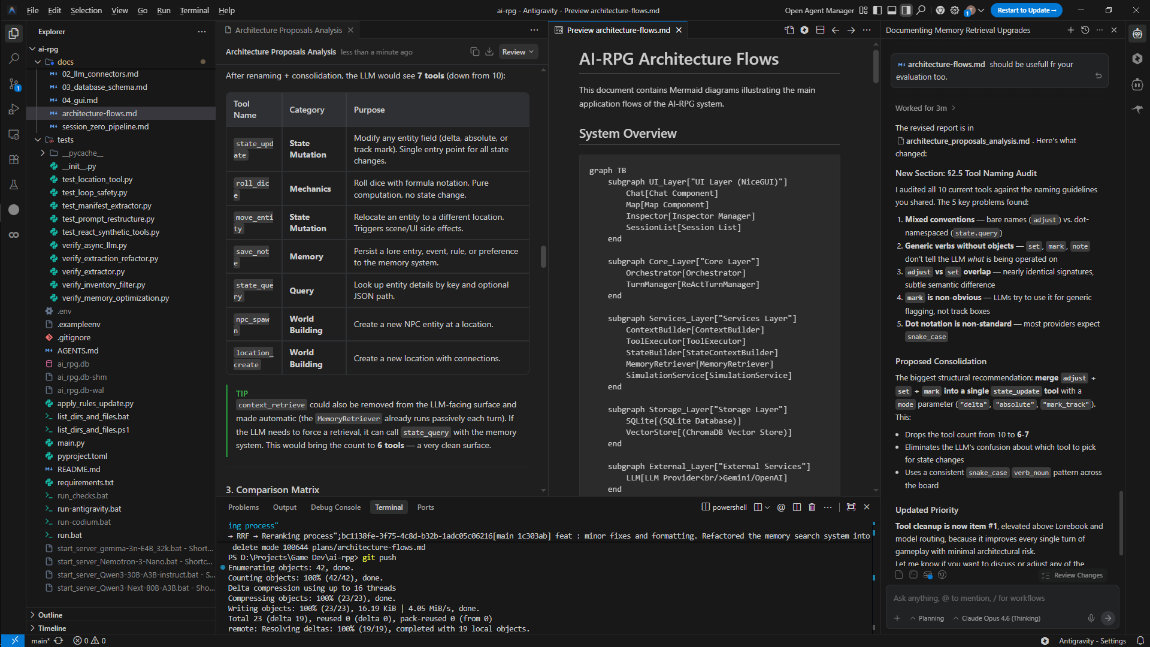Screen dimensions: 1150x647
Task: Click Restart to Update button
Action: [x=1026, y=10]
